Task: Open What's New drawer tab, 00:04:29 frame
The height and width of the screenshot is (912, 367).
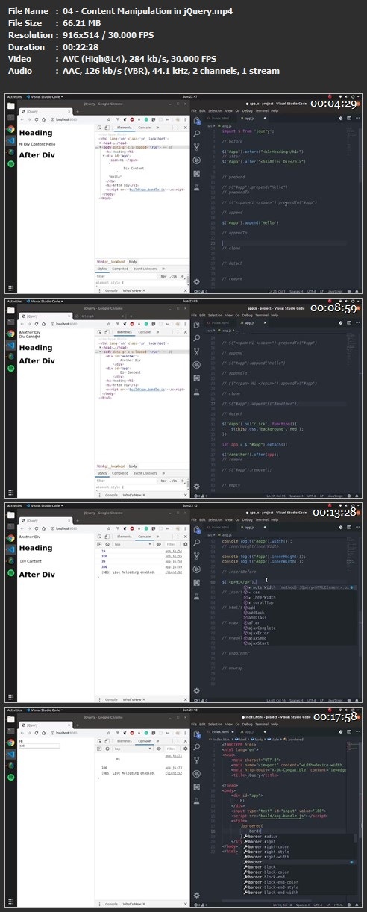Action: click(x=132, y=290)
